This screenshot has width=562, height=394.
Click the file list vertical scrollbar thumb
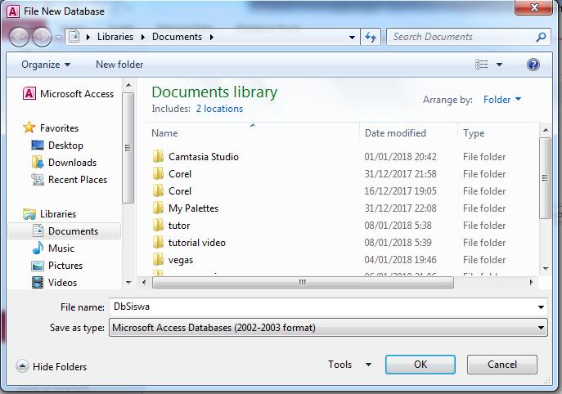545,178
